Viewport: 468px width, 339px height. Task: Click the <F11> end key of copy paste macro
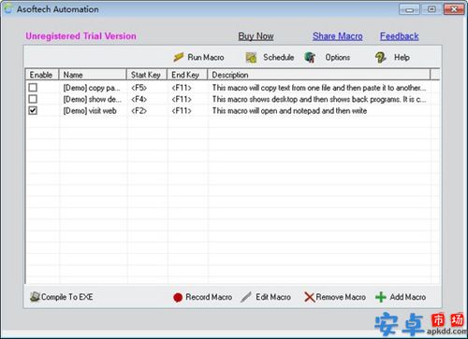click(182, 88)
